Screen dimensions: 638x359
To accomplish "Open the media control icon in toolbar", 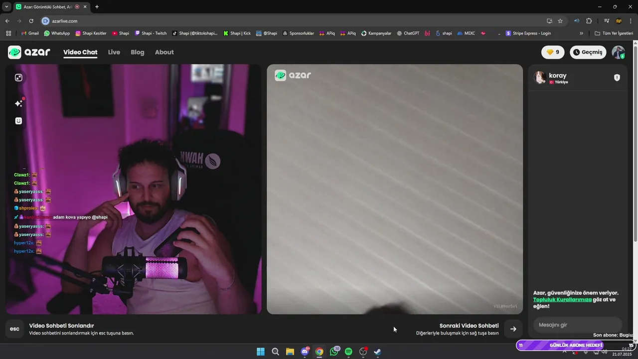I will 607,21.
